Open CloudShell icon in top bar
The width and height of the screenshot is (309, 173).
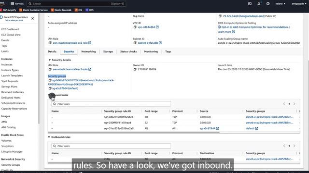pos(250,3)
